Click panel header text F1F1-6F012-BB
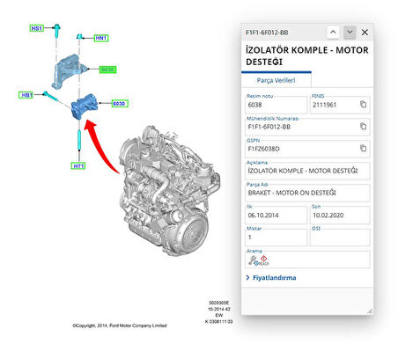 267,33
